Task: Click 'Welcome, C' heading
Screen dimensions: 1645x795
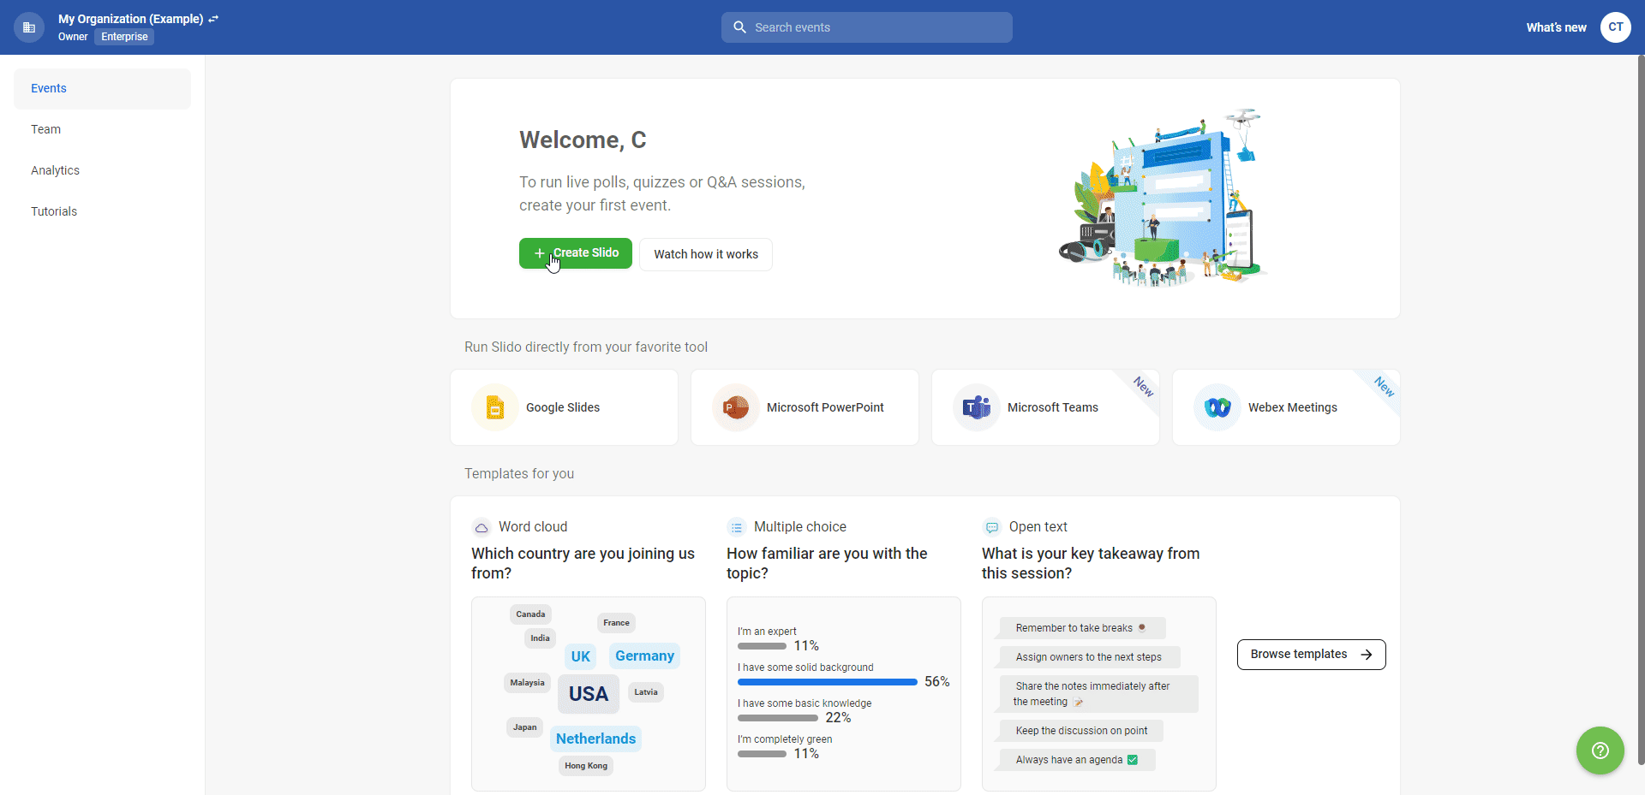Action: 583,139
